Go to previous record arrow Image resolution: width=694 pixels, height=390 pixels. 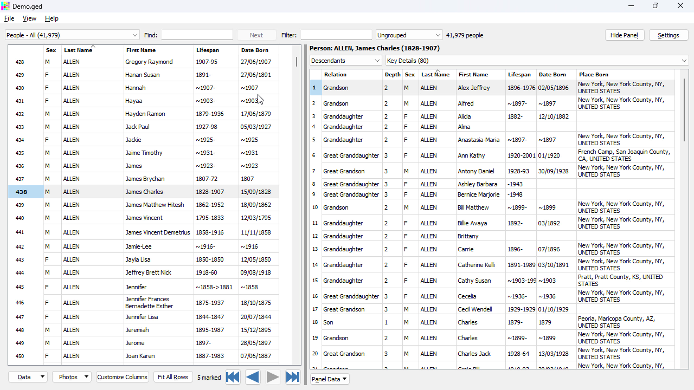[x=253, y=377]
